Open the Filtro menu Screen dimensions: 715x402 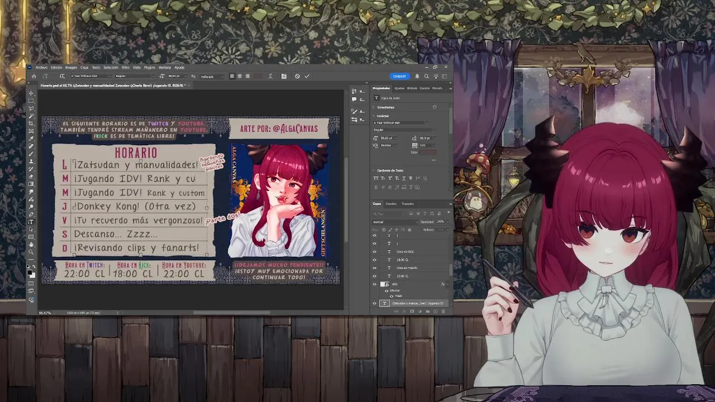tap(126, 68)
